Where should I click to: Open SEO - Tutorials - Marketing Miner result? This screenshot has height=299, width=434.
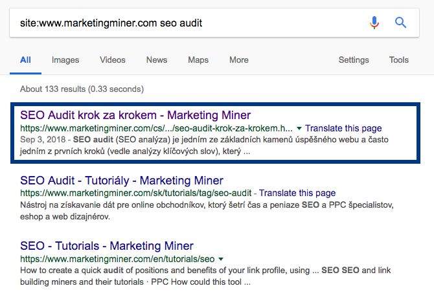pos(107,246)
